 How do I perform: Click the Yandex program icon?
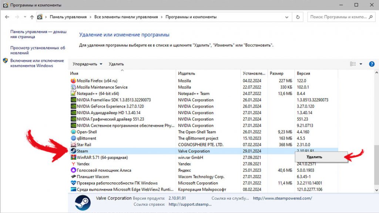(x=73, y=164)
